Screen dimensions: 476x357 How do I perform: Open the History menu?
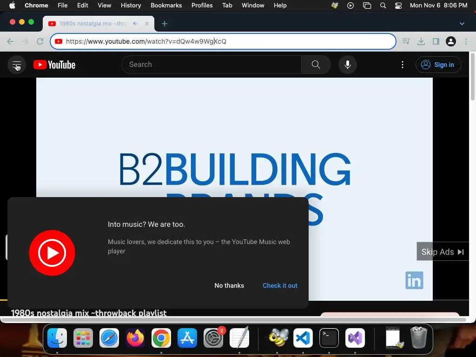(x=131, y=5)
